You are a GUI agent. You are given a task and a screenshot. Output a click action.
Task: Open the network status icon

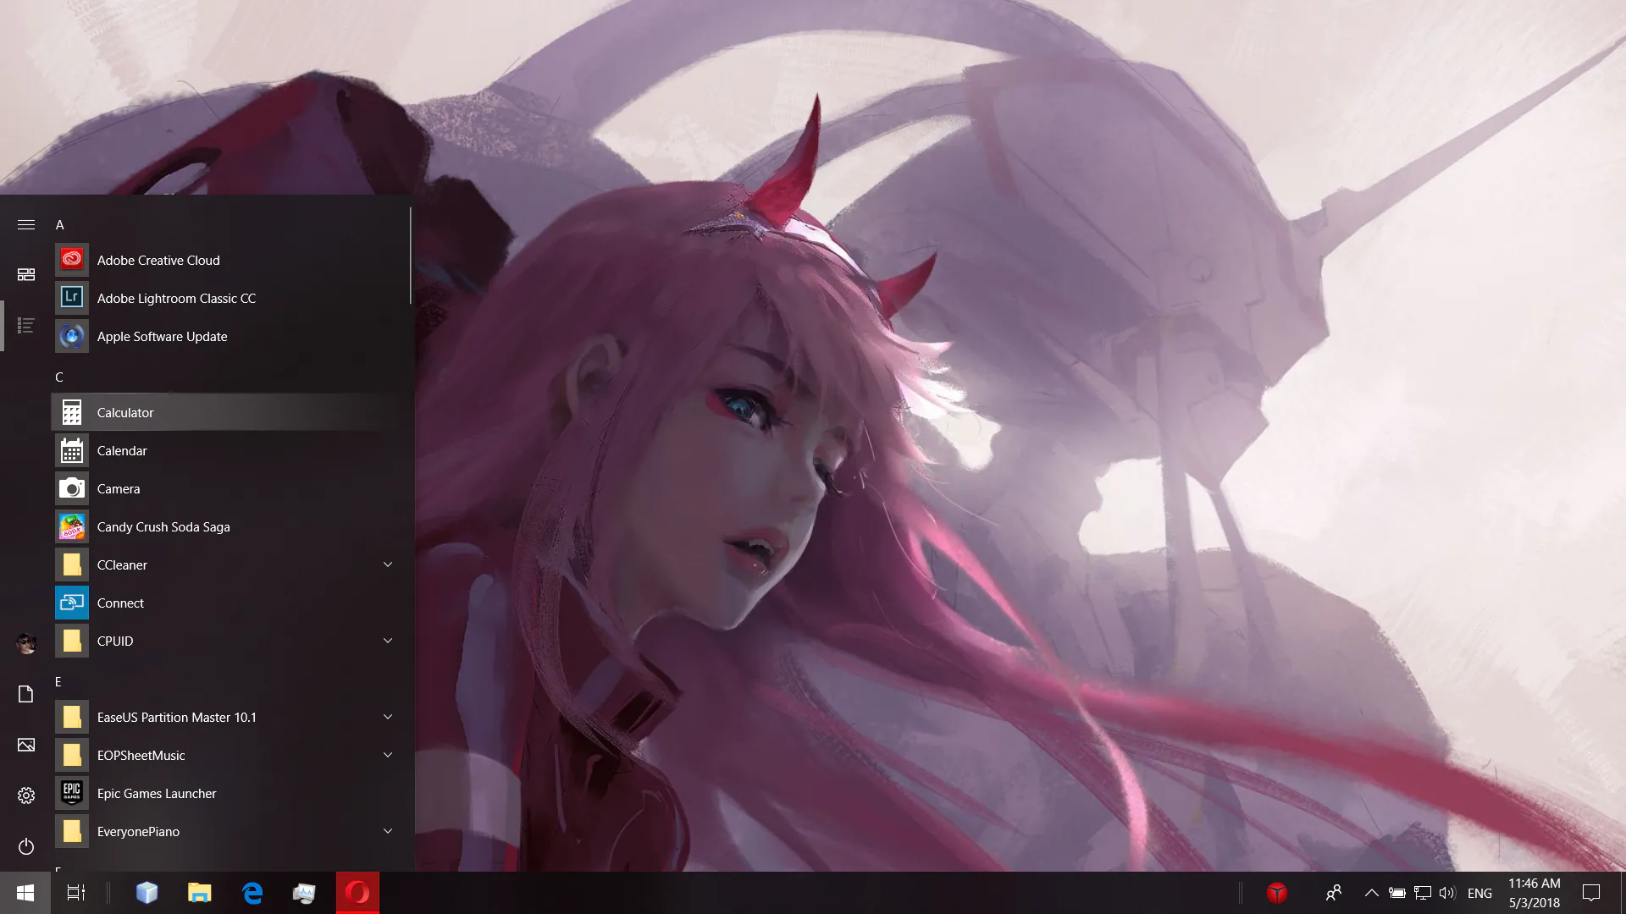tap(1423, 893)
